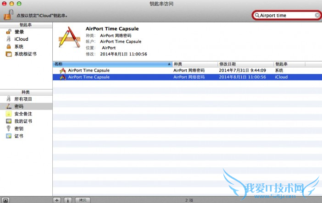Screen dimensions: 322x203
Task: Click inside the Airport time search field
Action: coord(287,16)
